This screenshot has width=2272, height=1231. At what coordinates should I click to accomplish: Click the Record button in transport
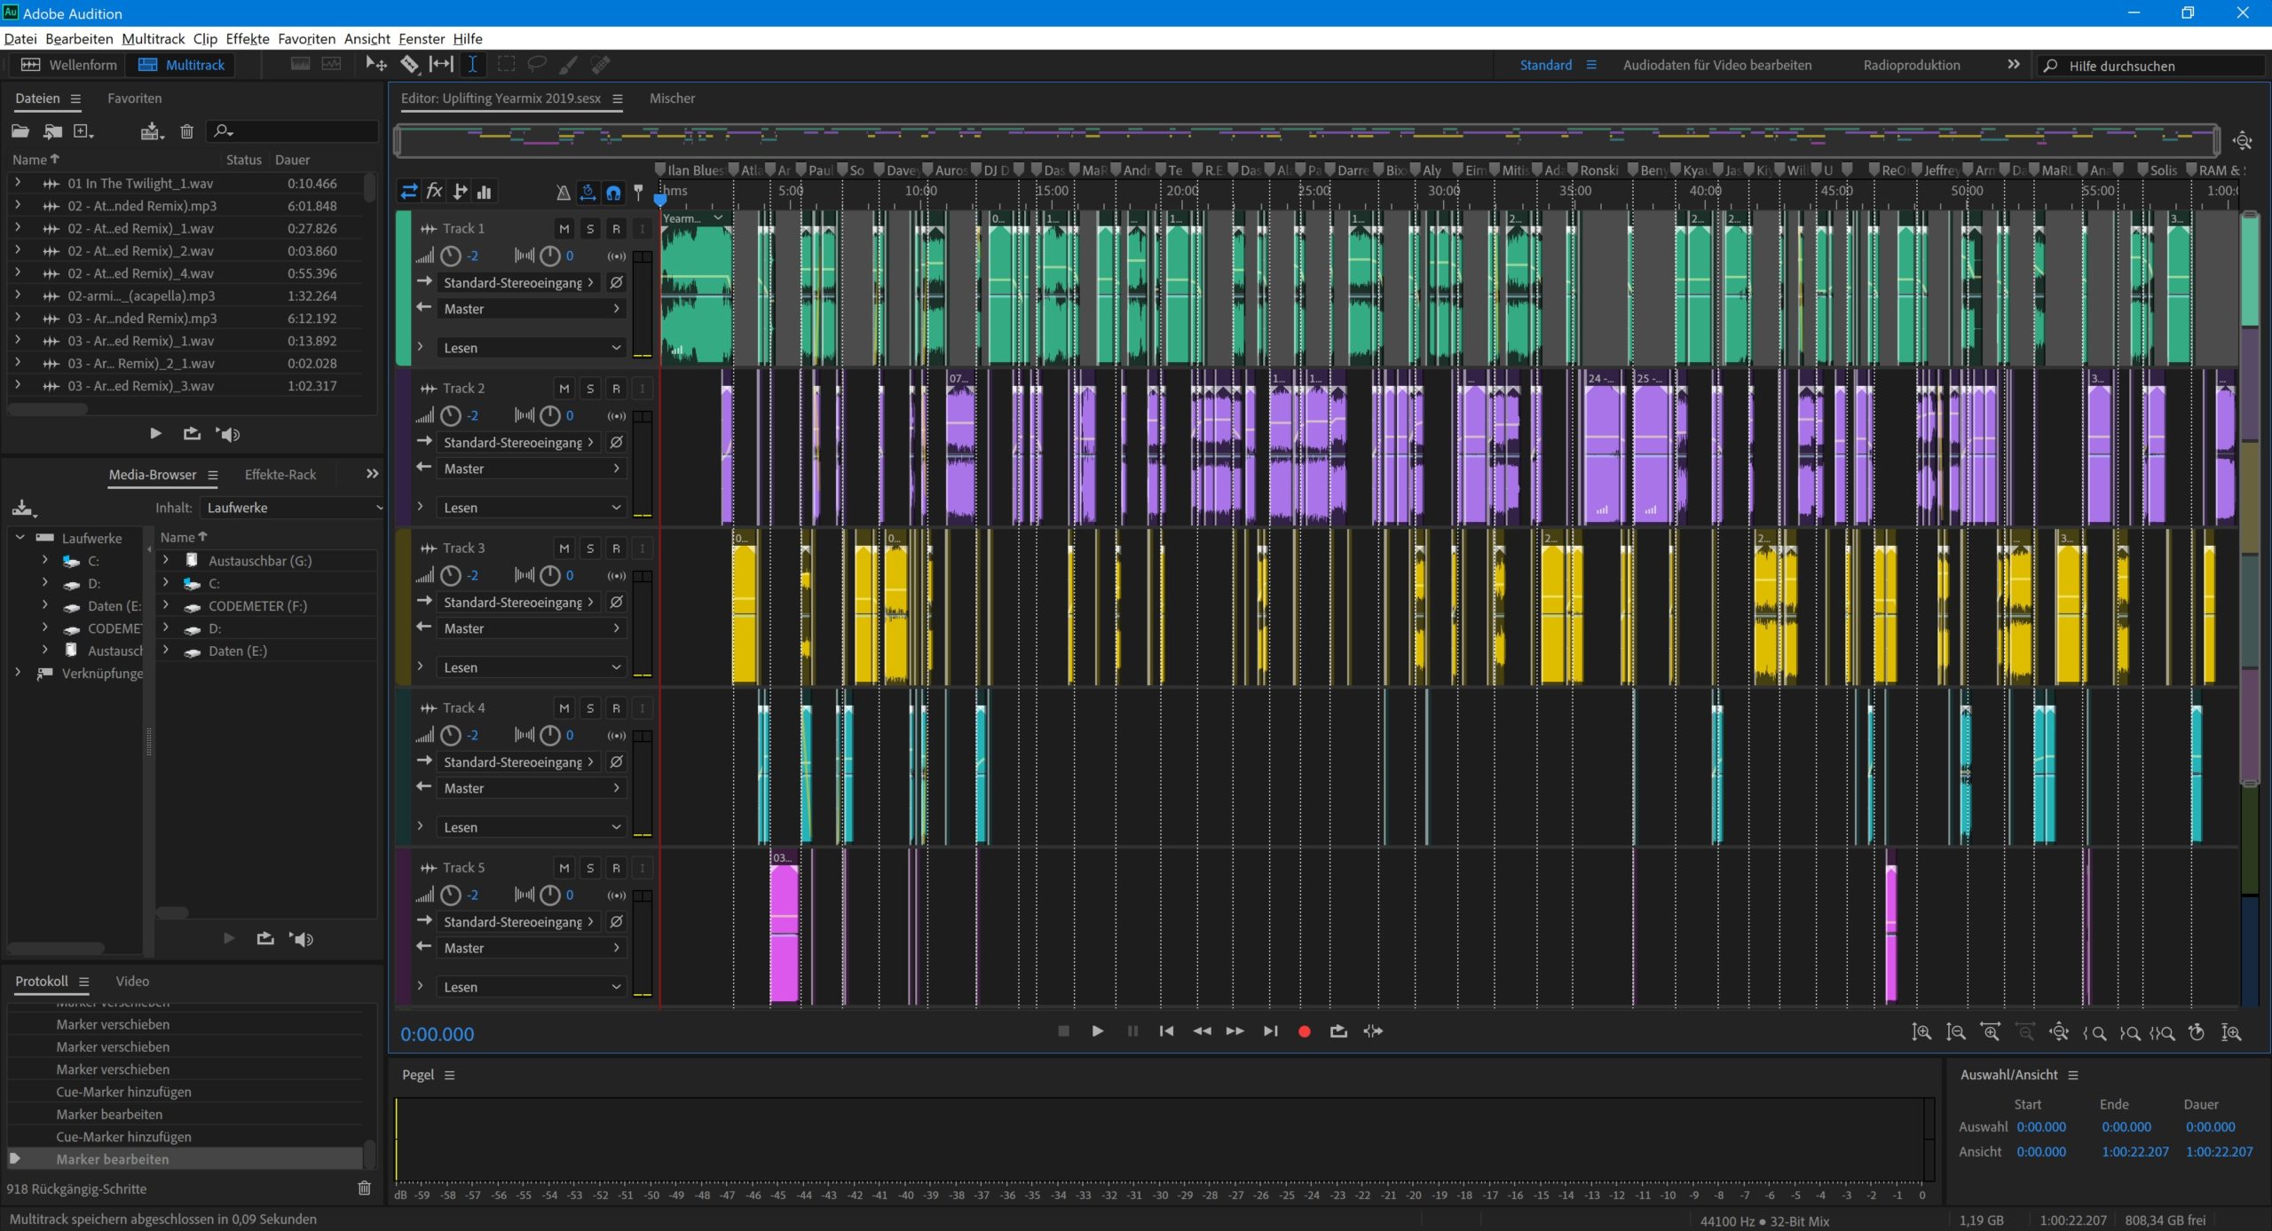pyautogui.click(x=1304, y=1031)
